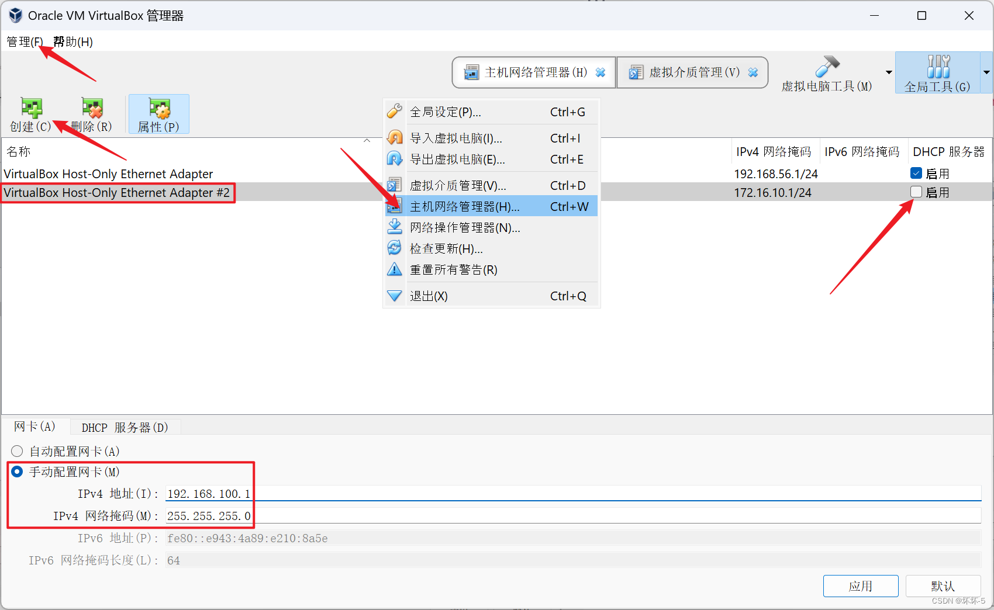The width and height of the screenshot is (994, 610).
Task: Click the warning triangle icon beside 重置所有警告
Action: [x=395, y=269]
